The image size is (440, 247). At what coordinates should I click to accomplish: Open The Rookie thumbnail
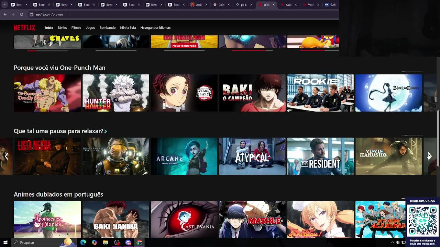click(320, 93)
